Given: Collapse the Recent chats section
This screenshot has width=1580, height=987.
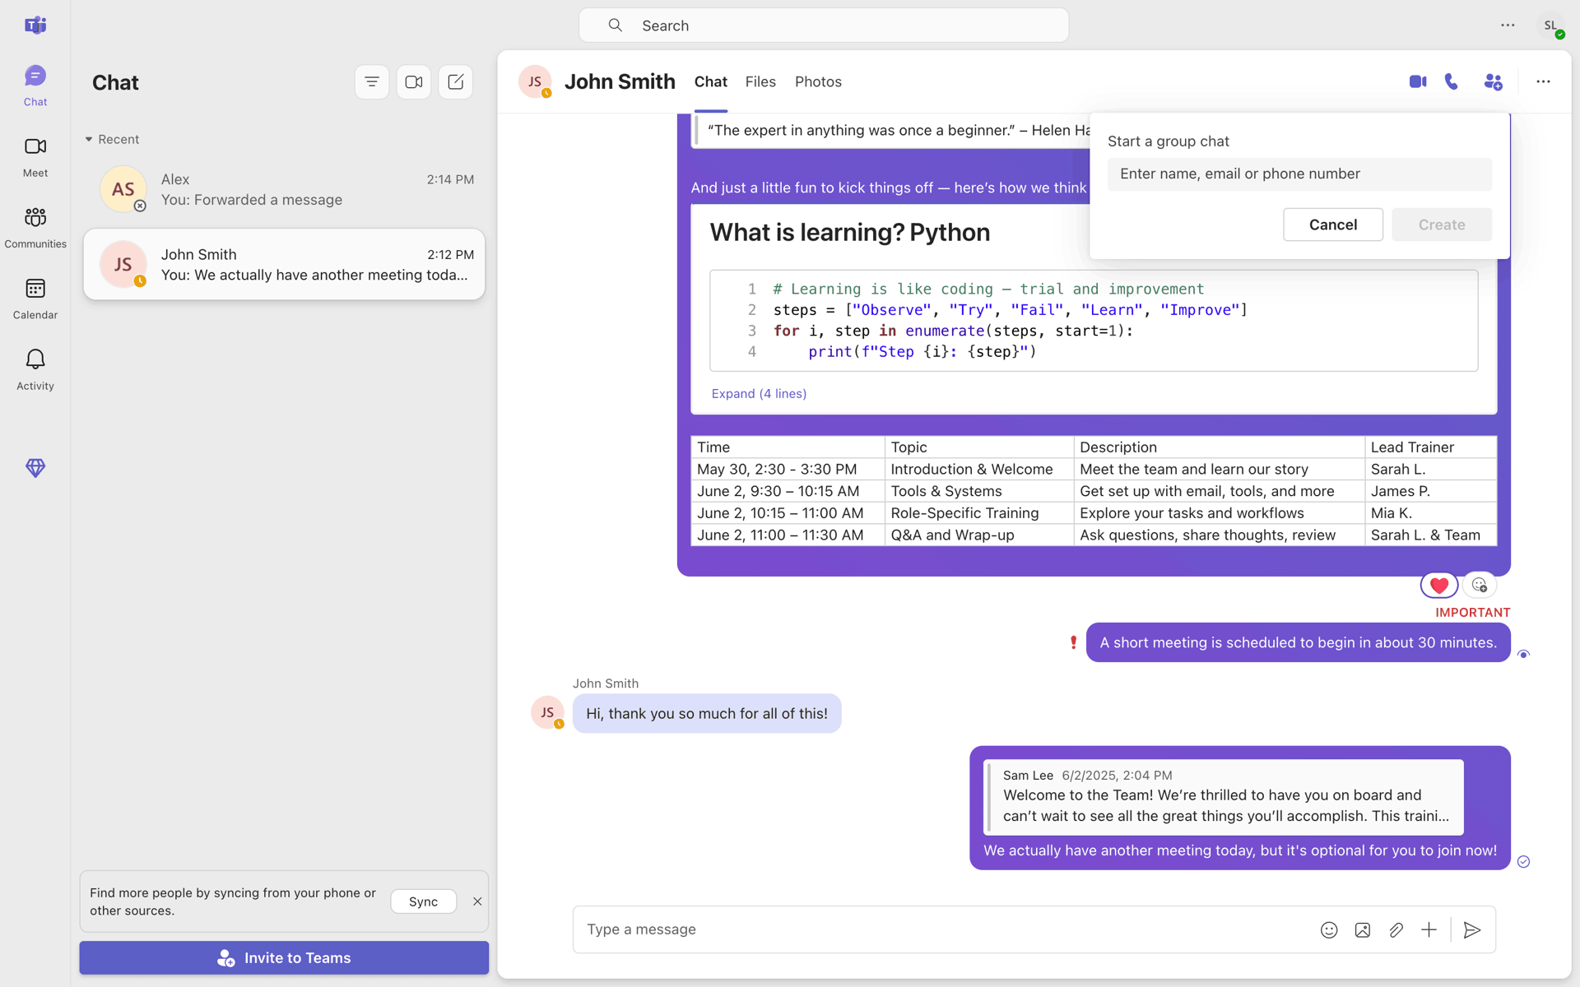Looking at the screenshot, I should click(112, 139).
